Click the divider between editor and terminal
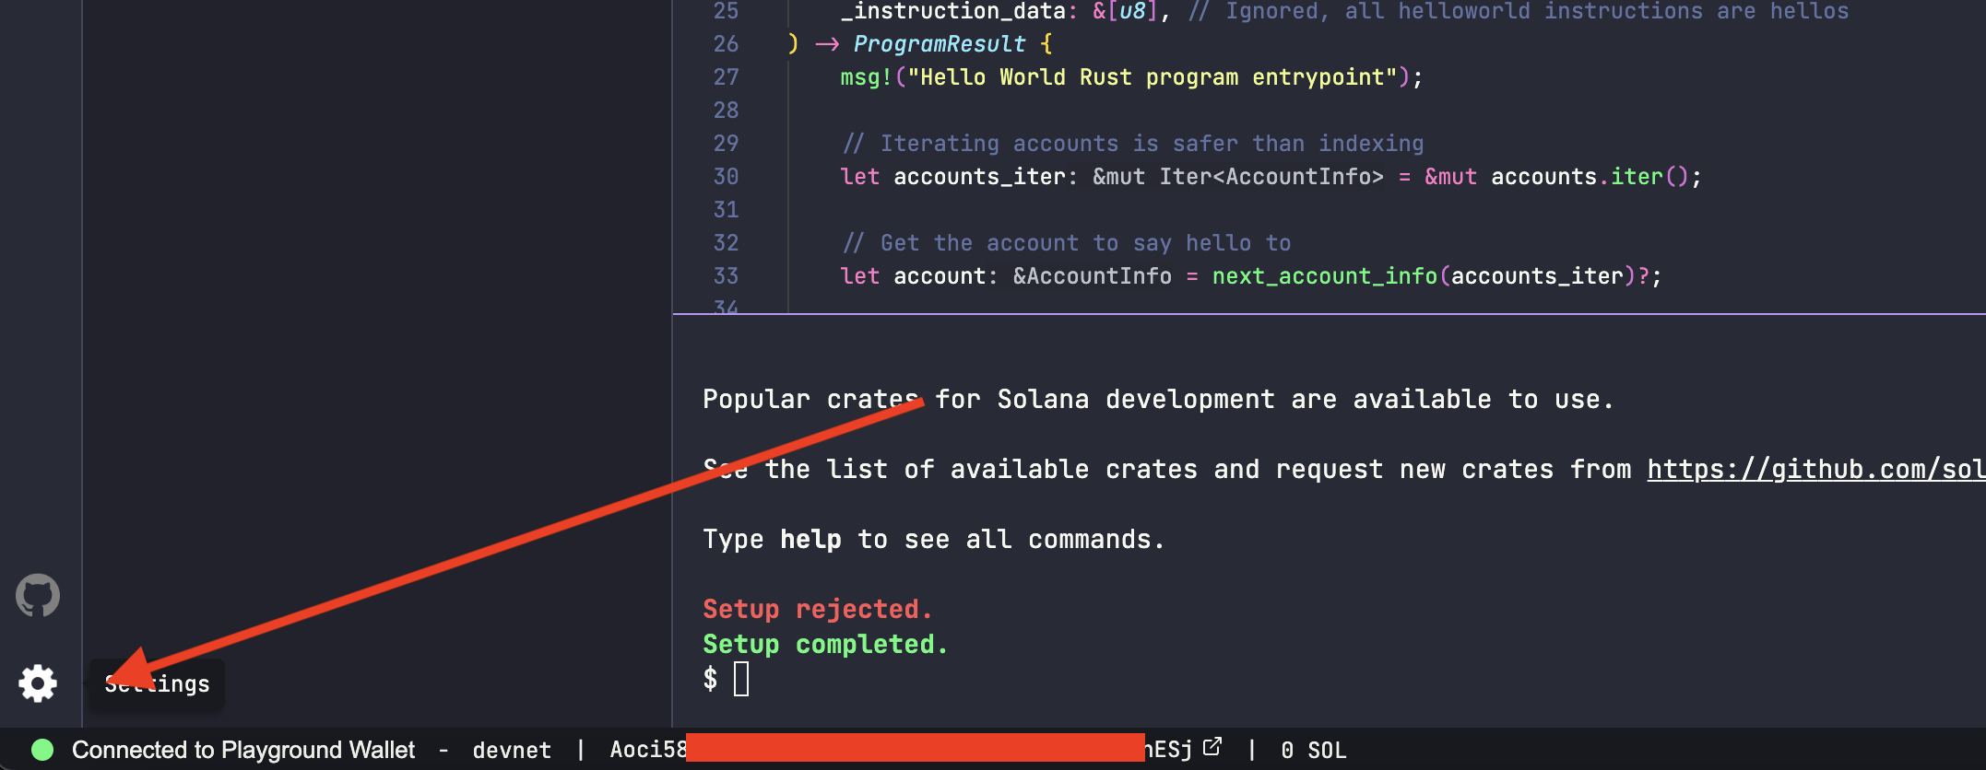The image size is (1986, 770). (x=1328, y=314)
